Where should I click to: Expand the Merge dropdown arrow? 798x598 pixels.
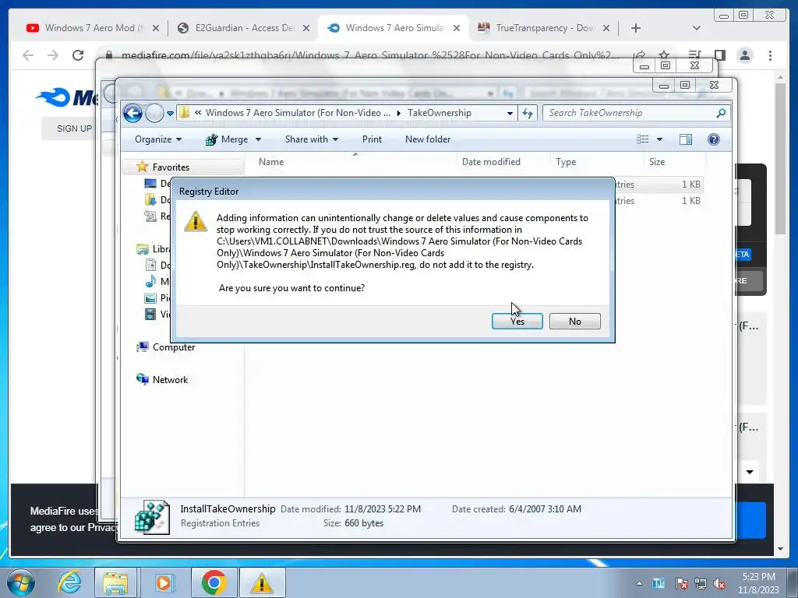point(258,139)
